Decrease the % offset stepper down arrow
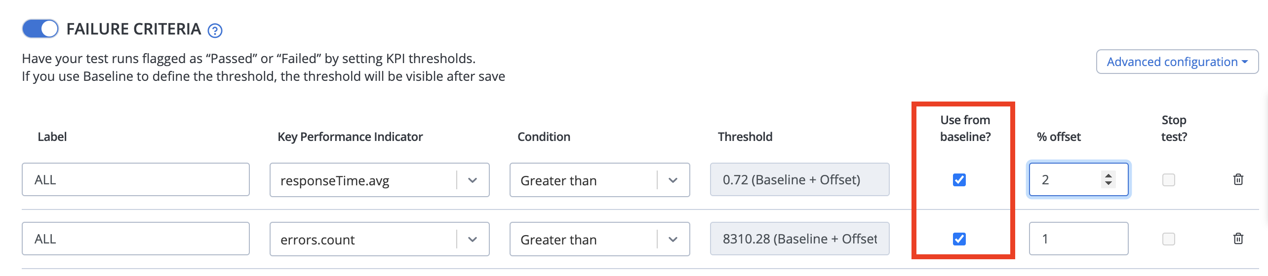1268x276 pixels. (x=1109, y=184)
